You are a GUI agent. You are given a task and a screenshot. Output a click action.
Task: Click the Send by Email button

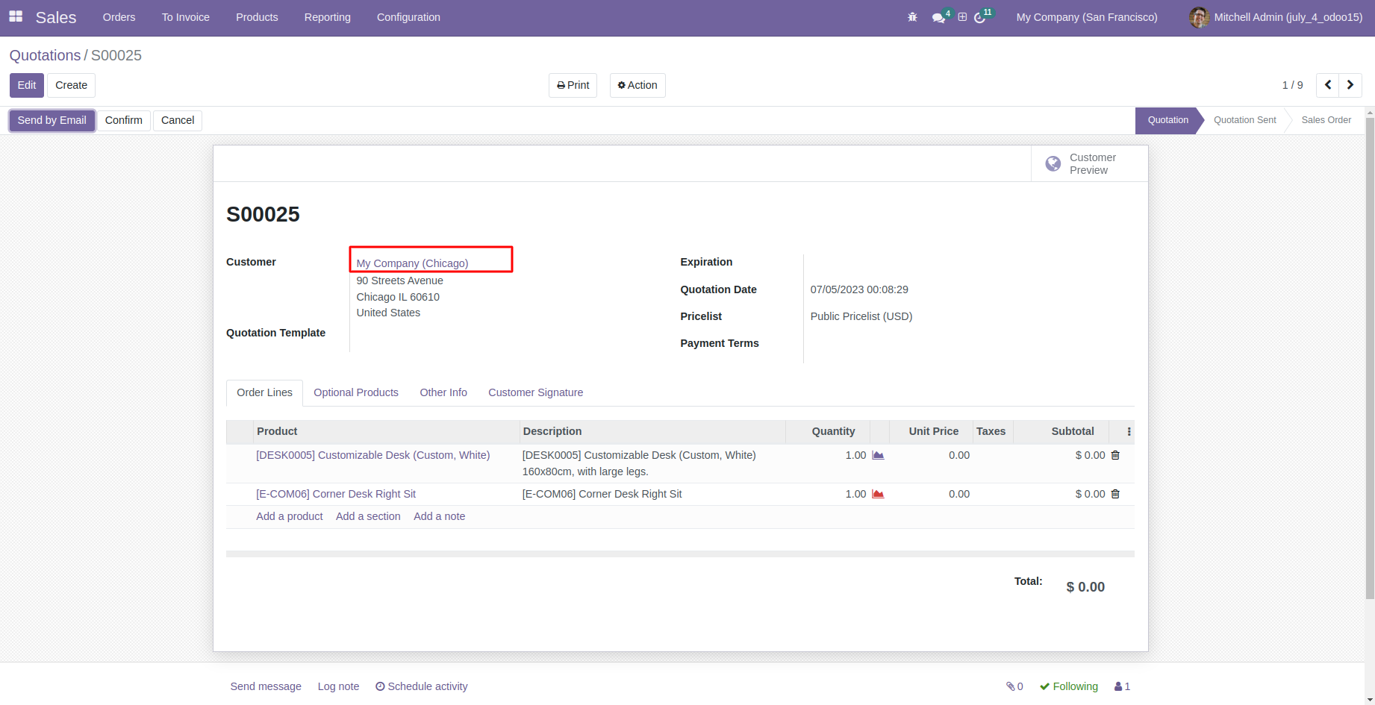click(x=52, y=120)
